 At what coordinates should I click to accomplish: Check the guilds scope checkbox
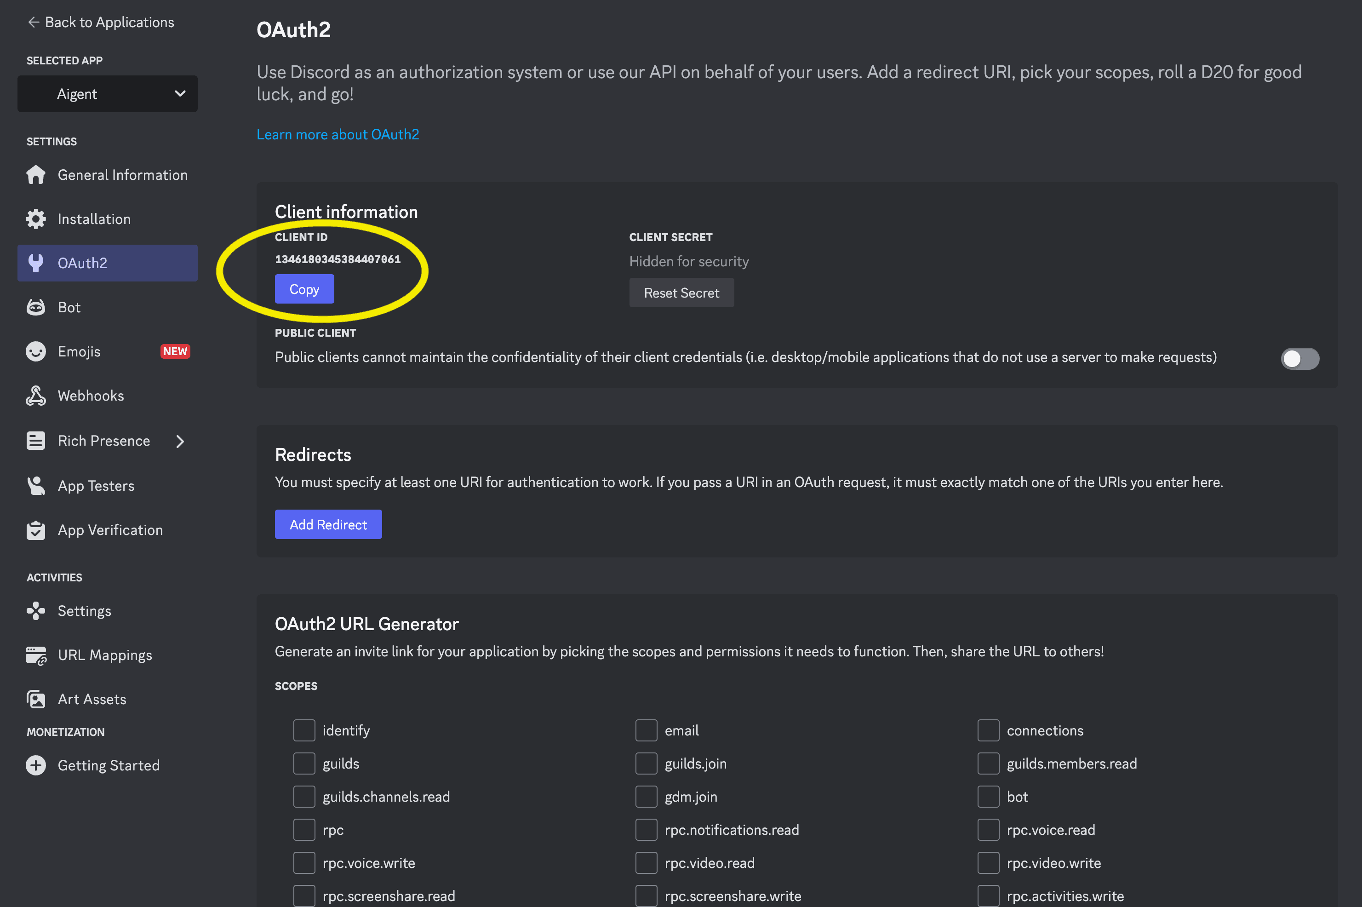click(x=304, y=763)
